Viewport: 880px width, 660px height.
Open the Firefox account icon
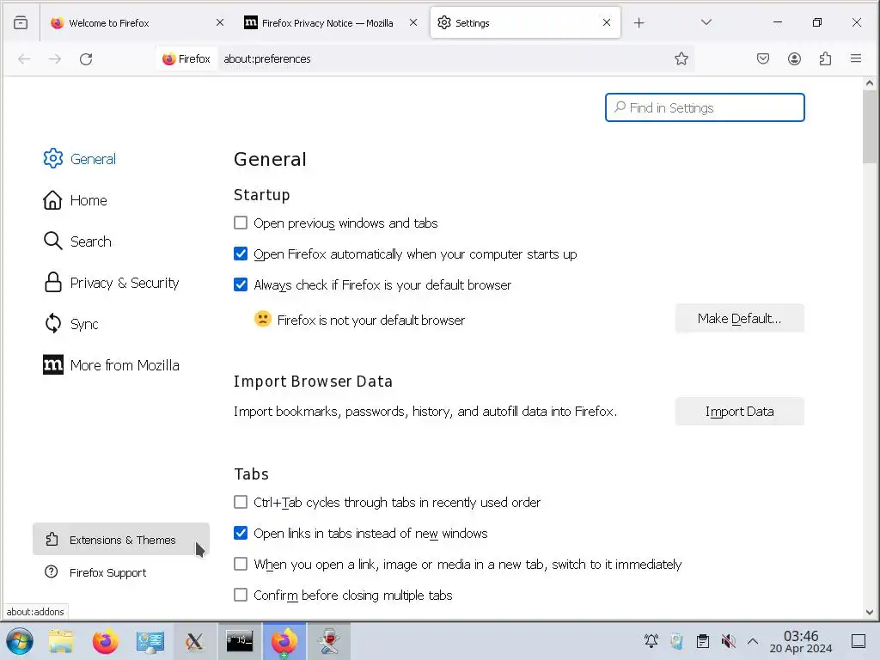click(794, 59)
